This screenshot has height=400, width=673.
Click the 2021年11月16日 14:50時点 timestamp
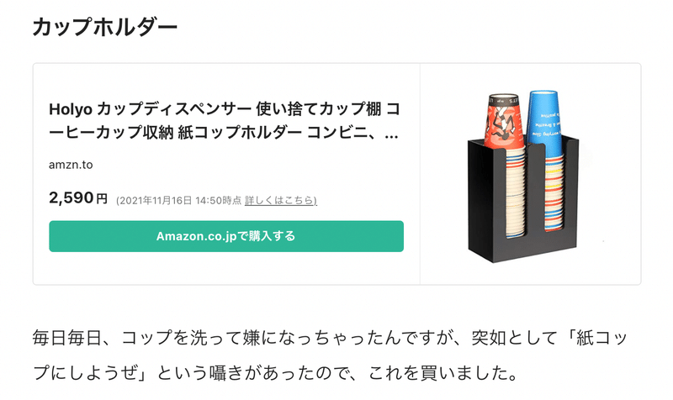178,200
